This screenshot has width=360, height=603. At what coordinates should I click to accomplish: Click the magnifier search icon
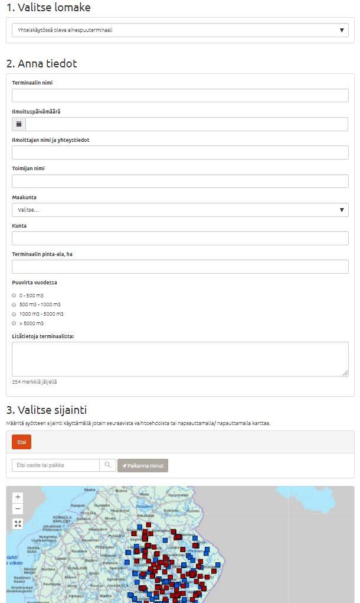(107, 465)
